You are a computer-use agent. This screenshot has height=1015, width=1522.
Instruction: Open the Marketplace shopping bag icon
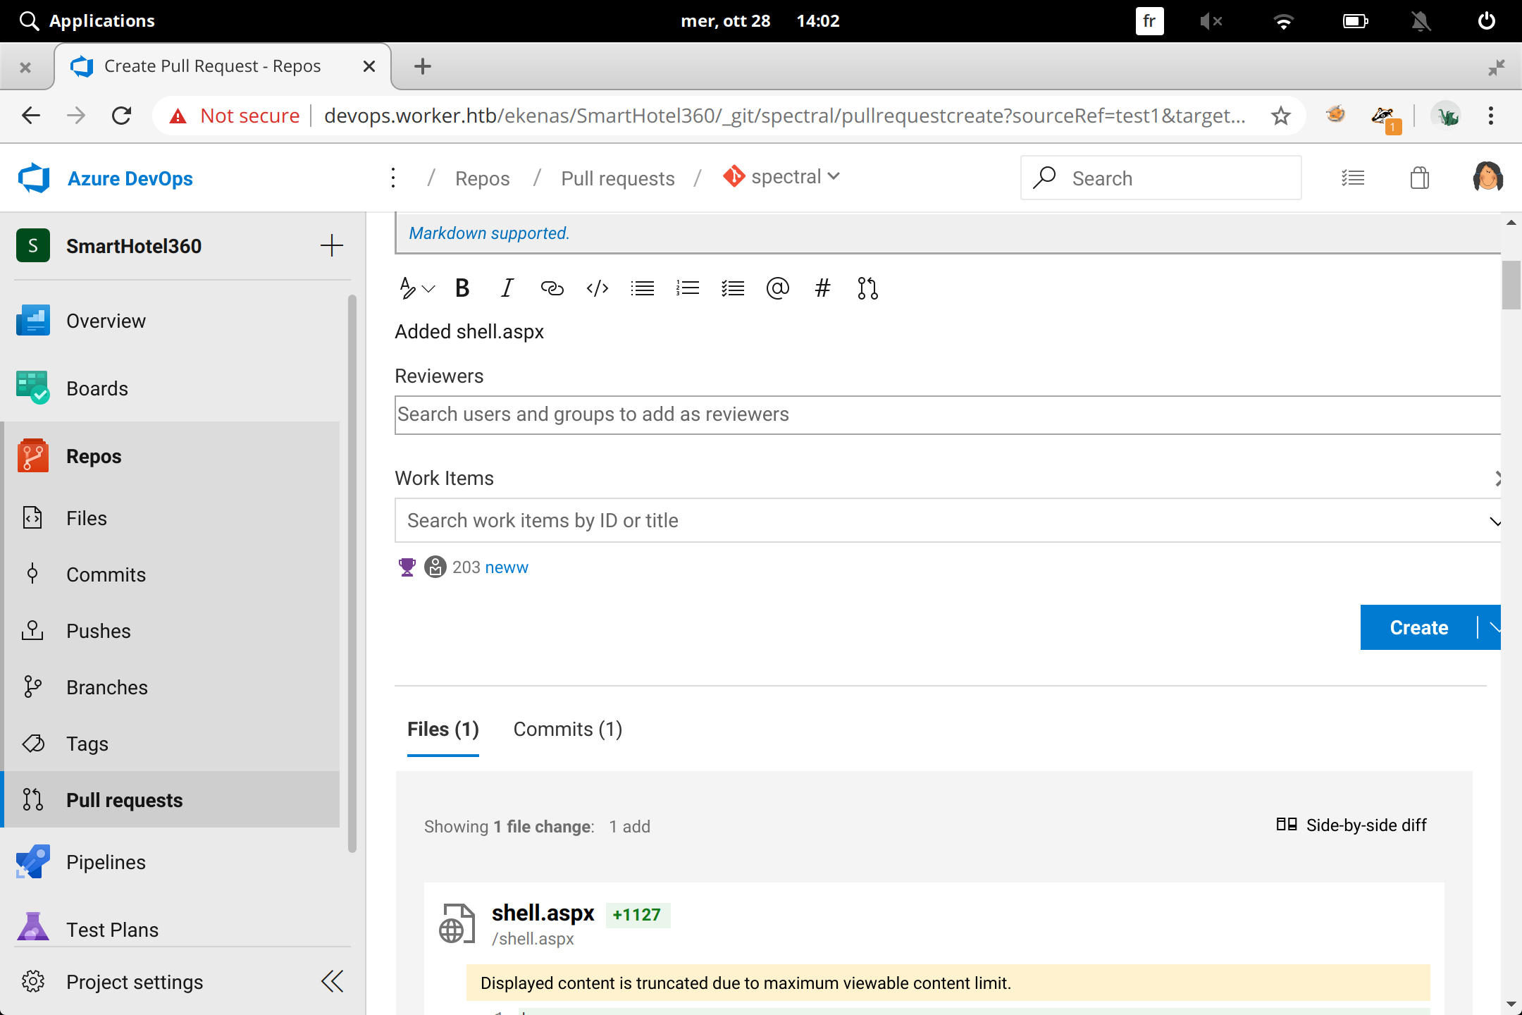coord(1420,178)
